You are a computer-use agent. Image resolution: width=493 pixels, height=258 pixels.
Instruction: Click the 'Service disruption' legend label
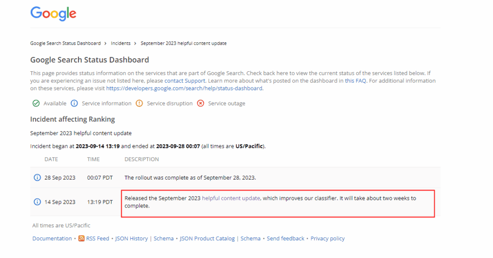tap(170, 103)
